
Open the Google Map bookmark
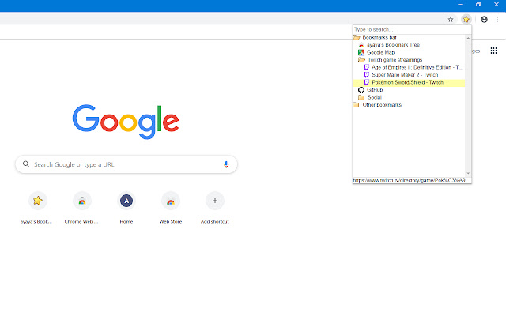point(381,52)
